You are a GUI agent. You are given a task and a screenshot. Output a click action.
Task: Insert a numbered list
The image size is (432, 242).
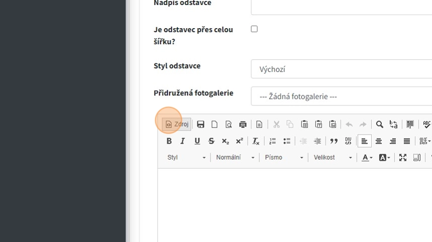[x=273, y=141]
